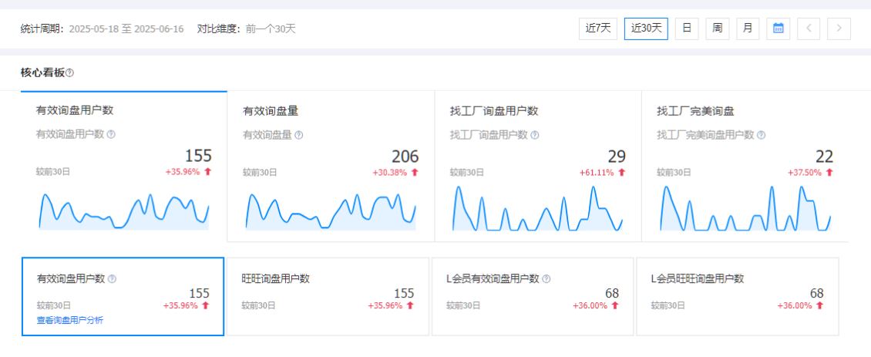Switch to 日 granularity
The width and height of the screenshot is (871, 357).
tap(686, 29)
